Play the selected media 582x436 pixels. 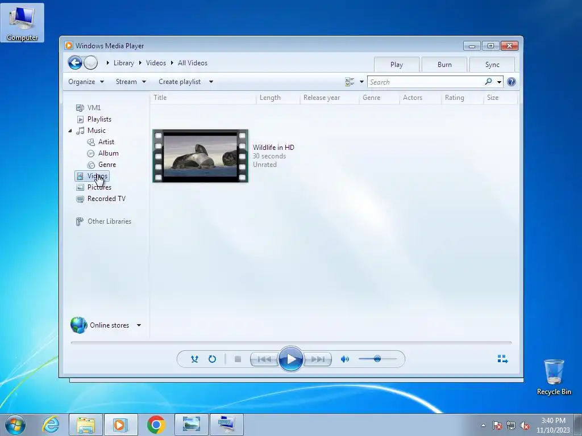[291, 359]
